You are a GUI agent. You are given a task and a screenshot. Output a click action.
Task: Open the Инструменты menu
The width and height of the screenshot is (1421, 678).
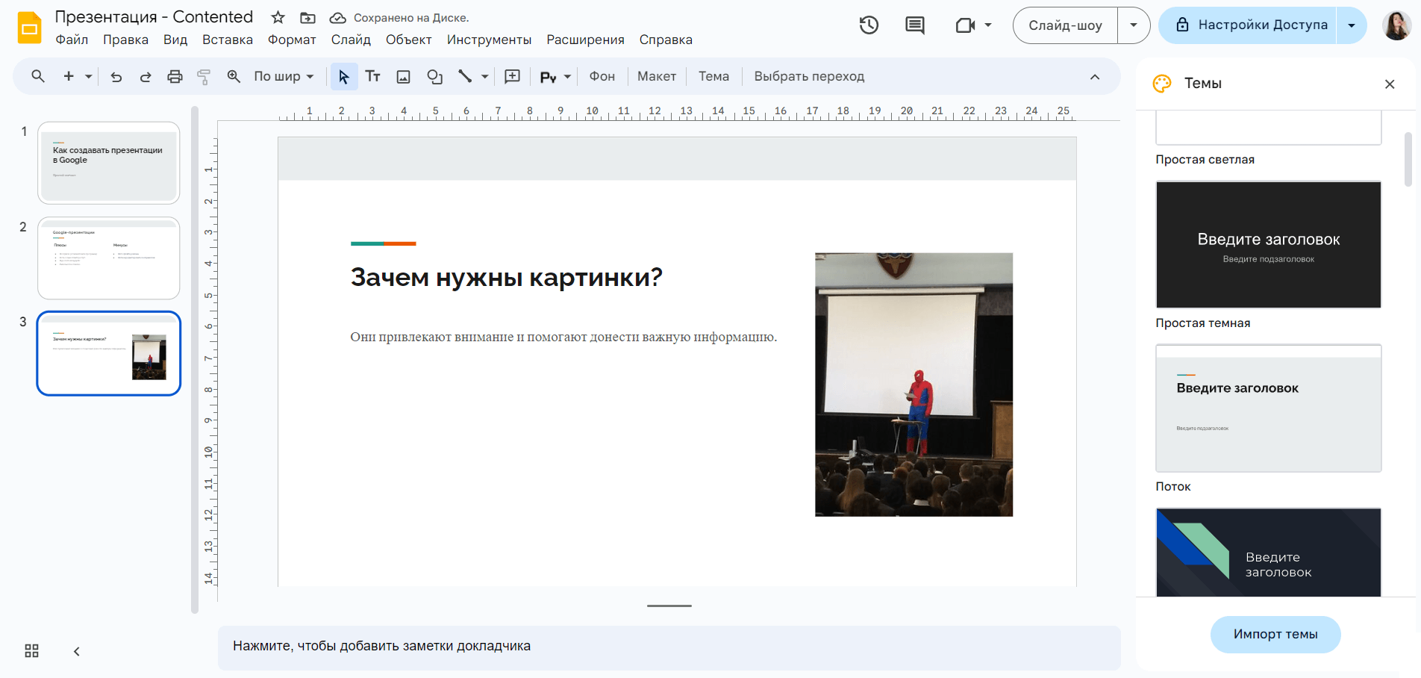click(489, 40)
